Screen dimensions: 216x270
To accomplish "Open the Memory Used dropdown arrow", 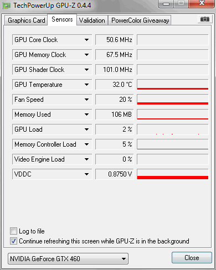I will tap(86, 115).
